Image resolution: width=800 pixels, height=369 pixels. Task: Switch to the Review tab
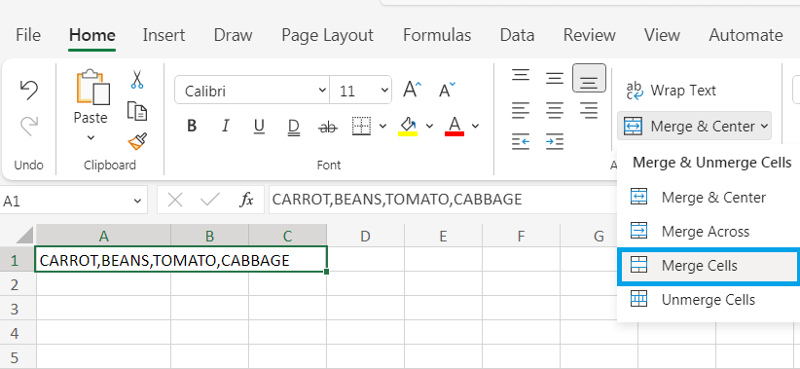click(589, 35)
